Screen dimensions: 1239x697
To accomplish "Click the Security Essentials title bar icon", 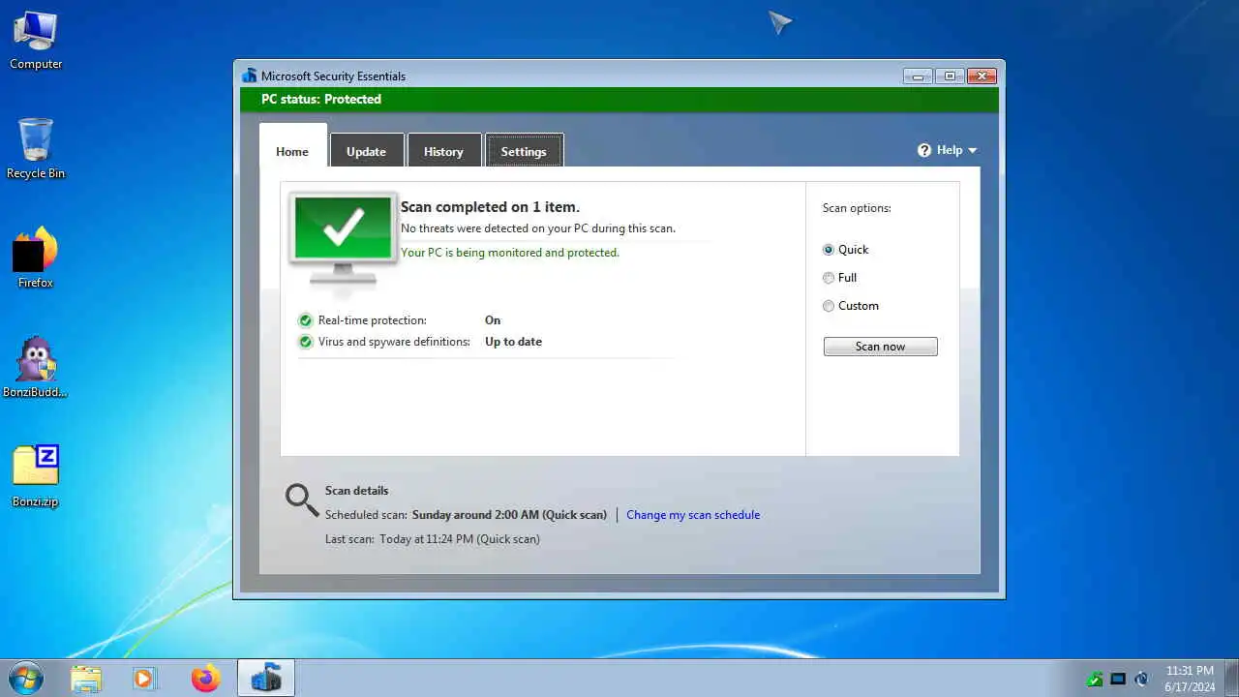I will (250, 76).
